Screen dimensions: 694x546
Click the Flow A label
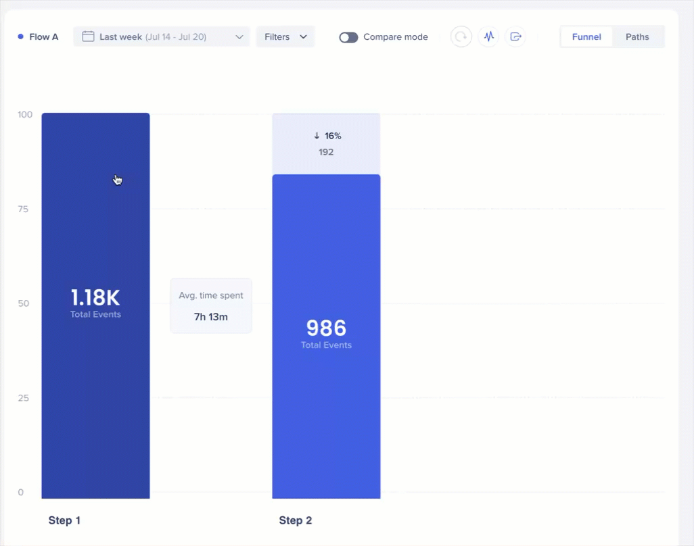coord(43,36)
